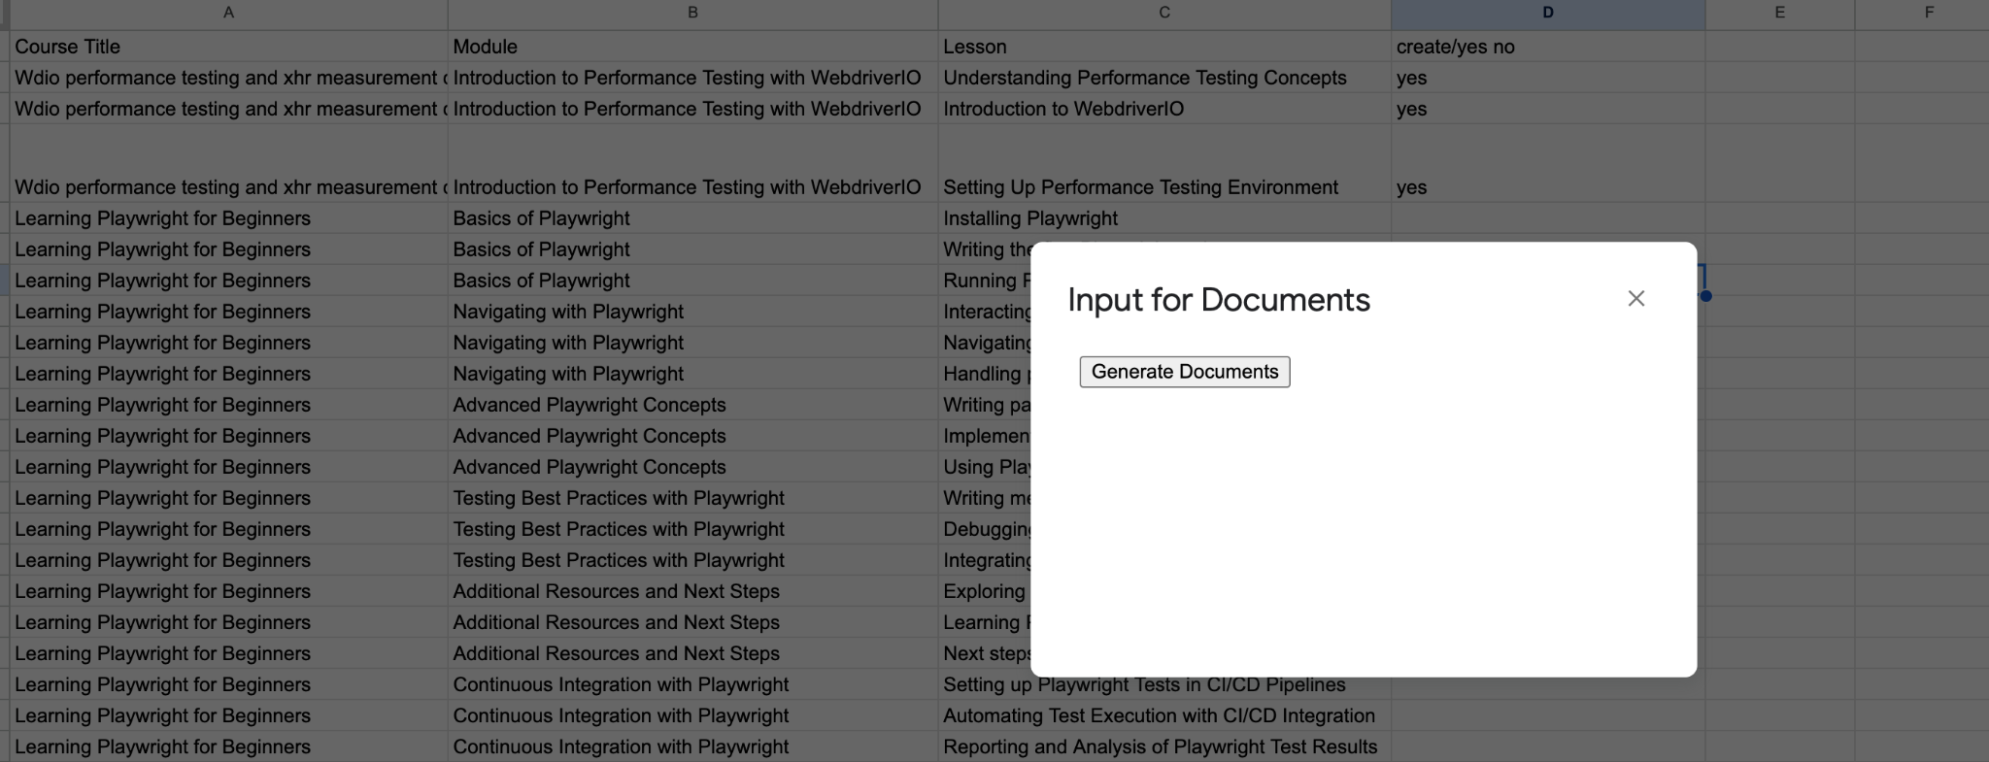
Task: Select Course Title cell in 'Installing Playwright' row
Action: pyautogui.click(x=229, y=218)
